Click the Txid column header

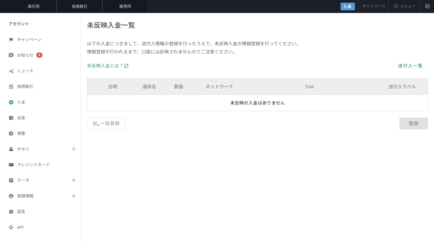tap(309, 87)
